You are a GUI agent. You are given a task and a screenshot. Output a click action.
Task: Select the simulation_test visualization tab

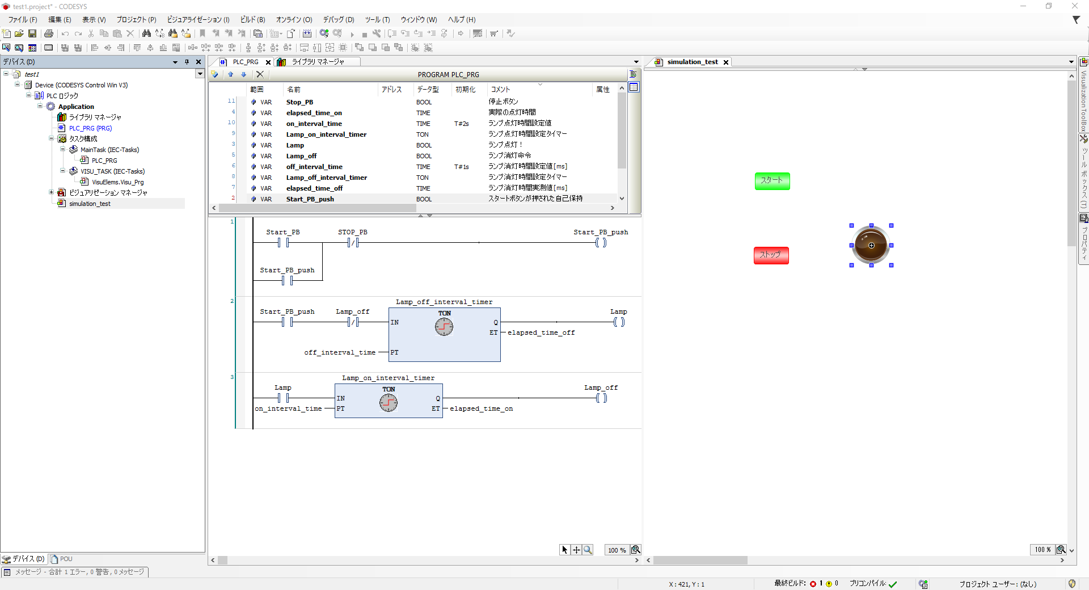[693, 62]
